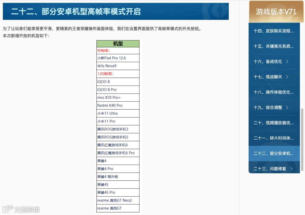The image size is (305, 215).
Task: Click the 小新Pad Pro 12.6 cell
Action: [118, 58]
